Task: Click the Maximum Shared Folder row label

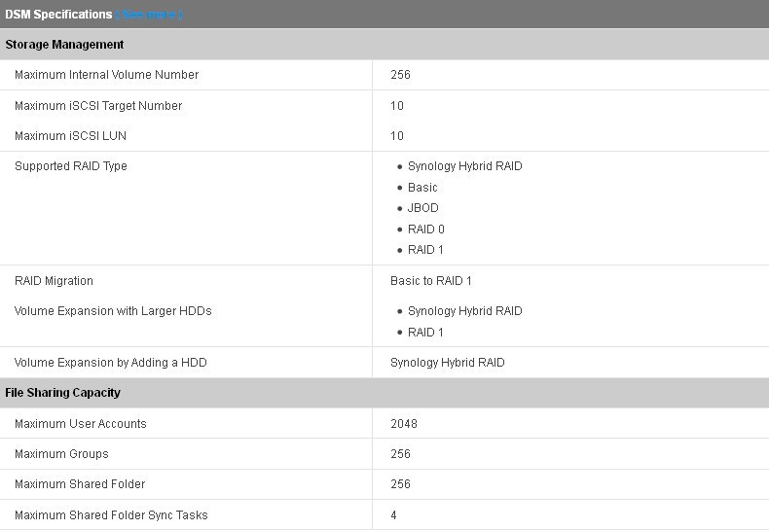Action: [x=80, y=484]
